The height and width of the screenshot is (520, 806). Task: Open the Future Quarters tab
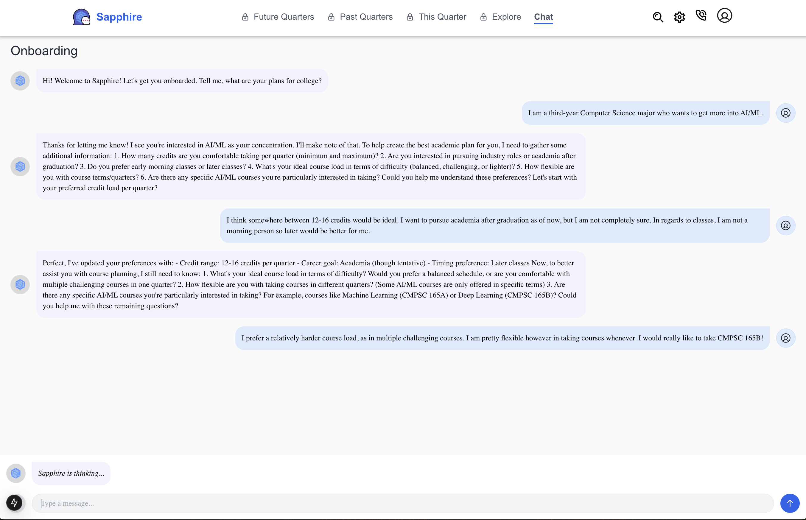284,17
